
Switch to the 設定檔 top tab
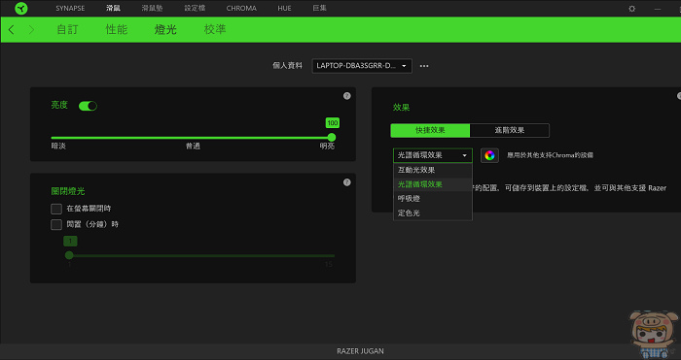coord(195,8)
